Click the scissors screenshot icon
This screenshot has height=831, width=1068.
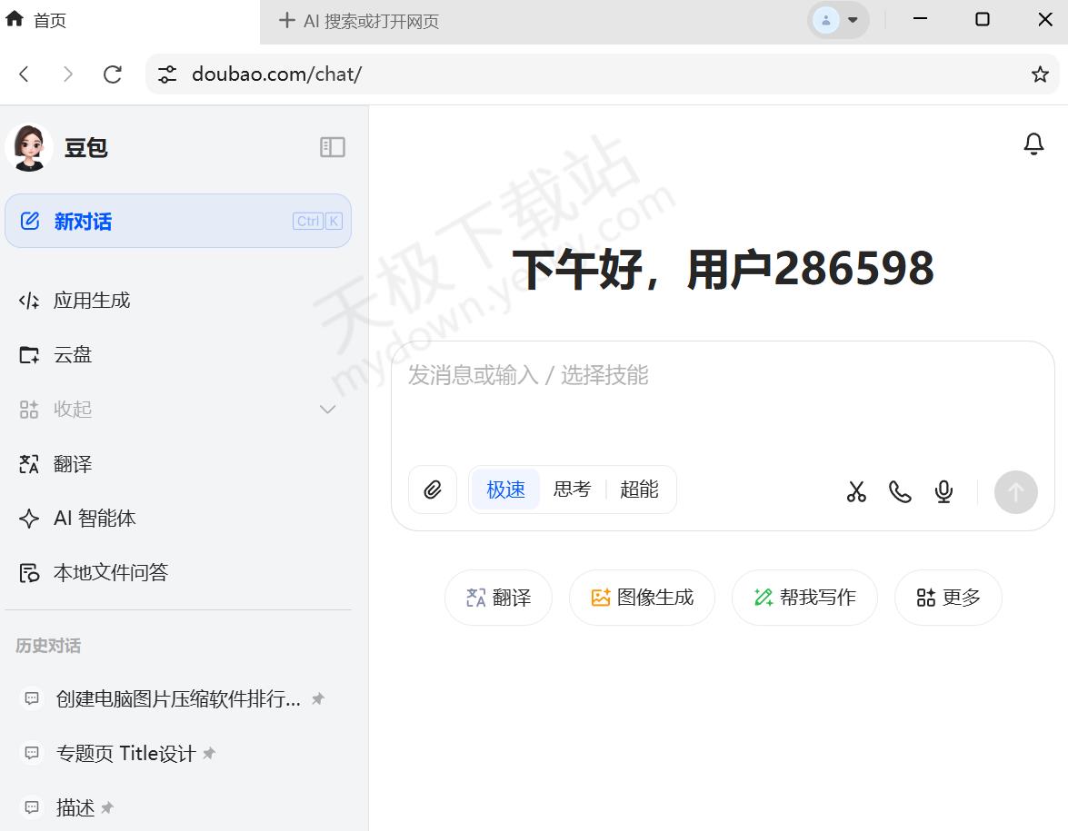click(856, 491)
